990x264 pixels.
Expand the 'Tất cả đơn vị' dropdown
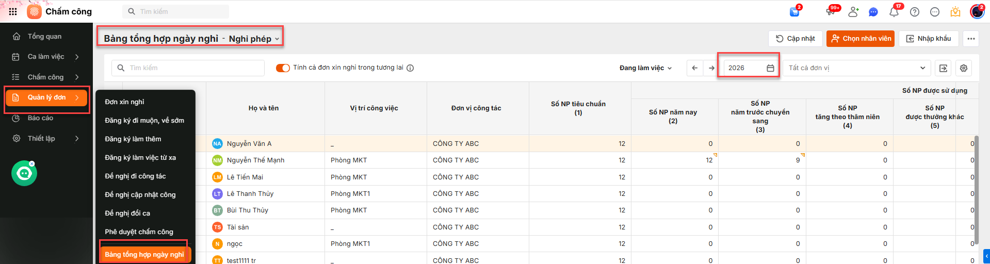(856, 68)
